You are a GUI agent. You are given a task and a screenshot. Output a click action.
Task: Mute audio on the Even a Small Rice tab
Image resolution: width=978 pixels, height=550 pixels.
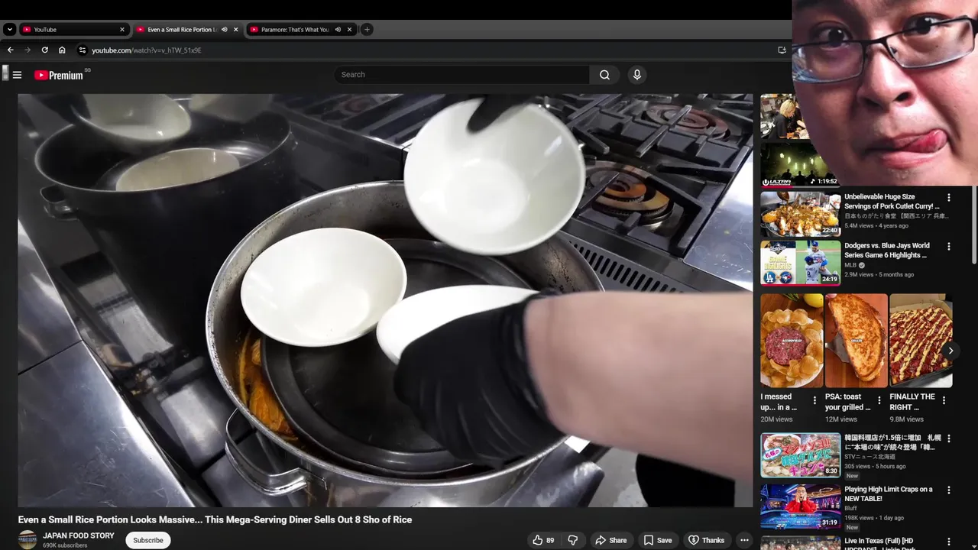point(225,30)
